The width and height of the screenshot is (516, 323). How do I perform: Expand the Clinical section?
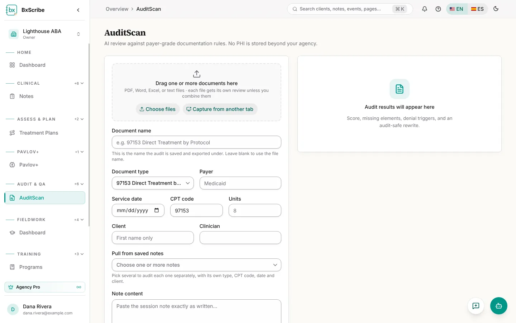[x=79, y=83]
